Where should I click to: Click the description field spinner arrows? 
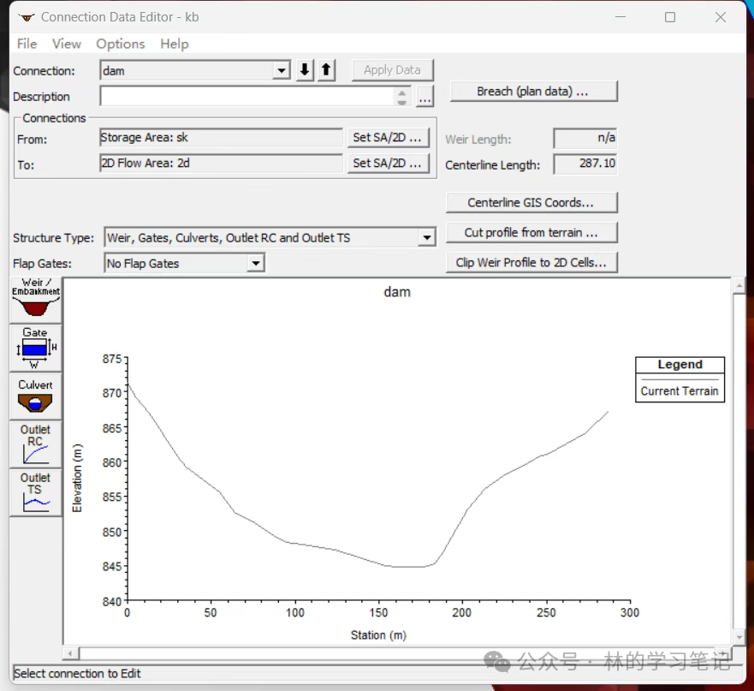coord(403,97)
